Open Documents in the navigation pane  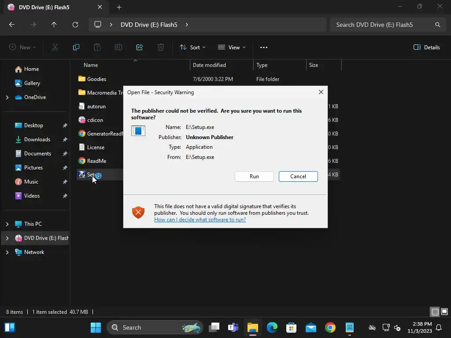[37, 154]
